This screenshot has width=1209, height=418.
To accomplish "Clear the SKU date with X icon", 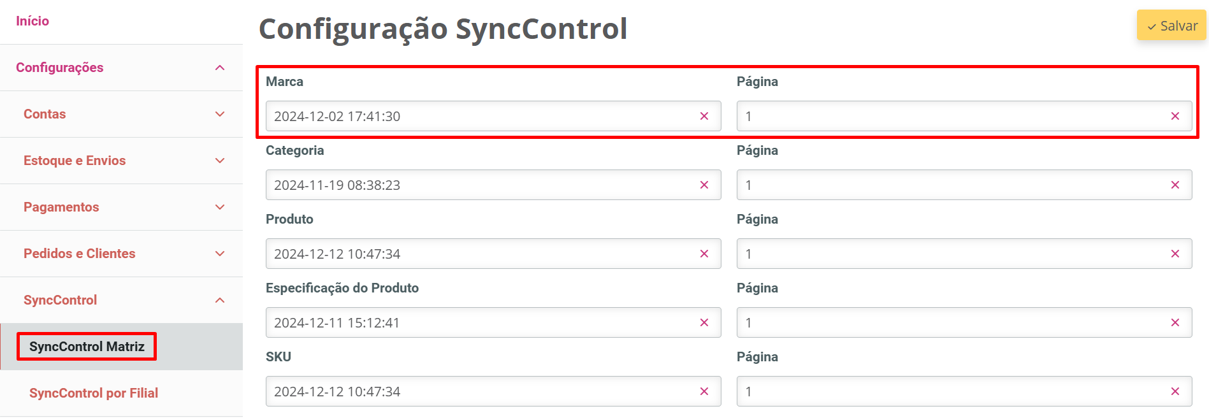I will 704,391.
